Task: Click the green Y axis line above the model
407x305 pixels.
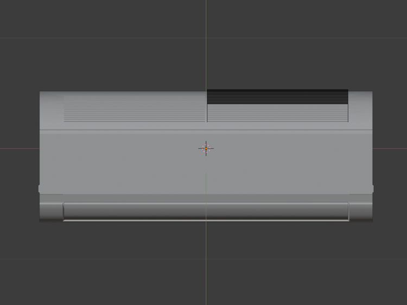Action: [206, 43]
